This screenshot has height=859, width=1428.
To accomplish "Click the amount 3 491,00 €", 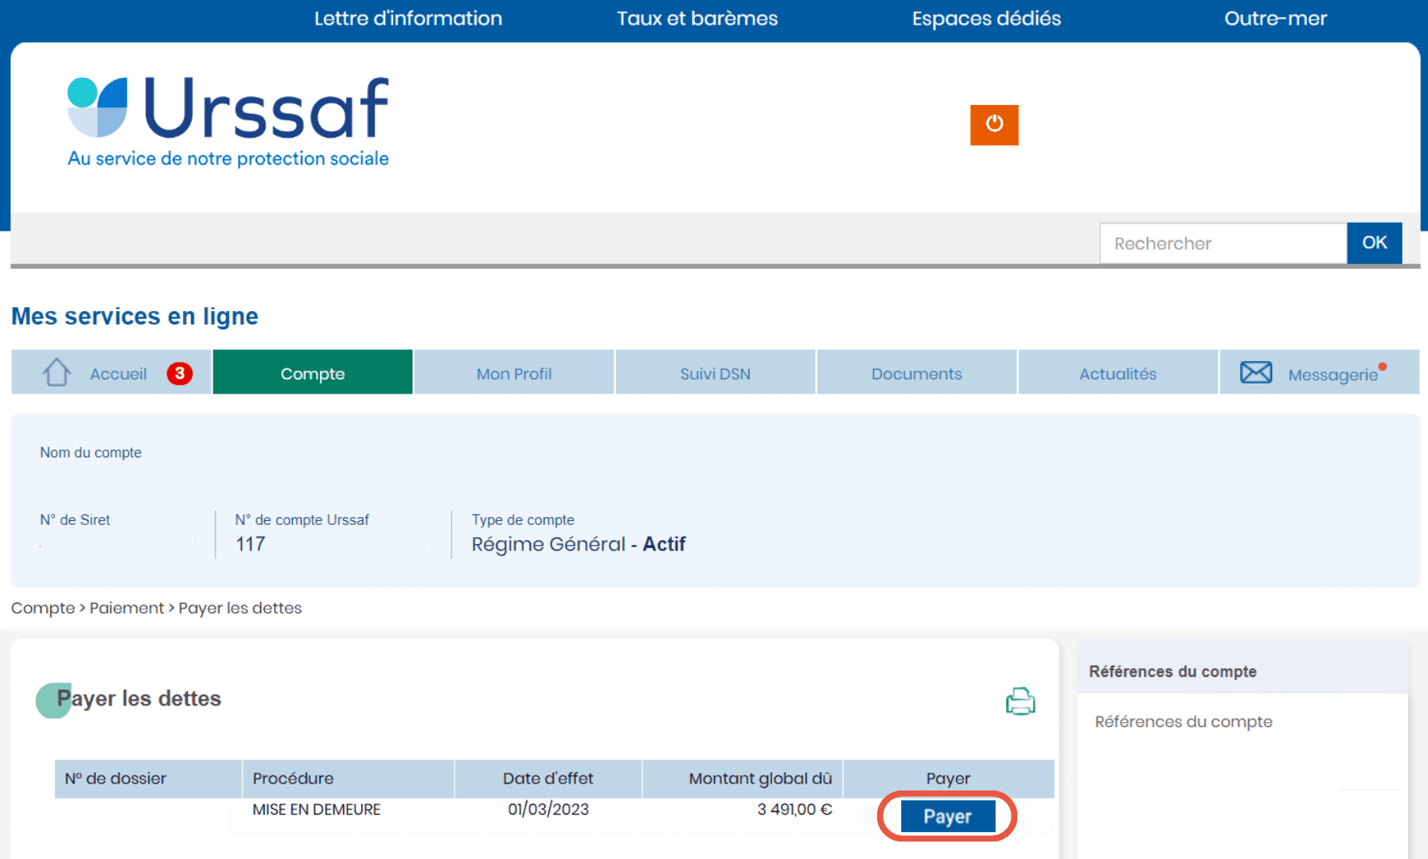I will tap(794, 810).
